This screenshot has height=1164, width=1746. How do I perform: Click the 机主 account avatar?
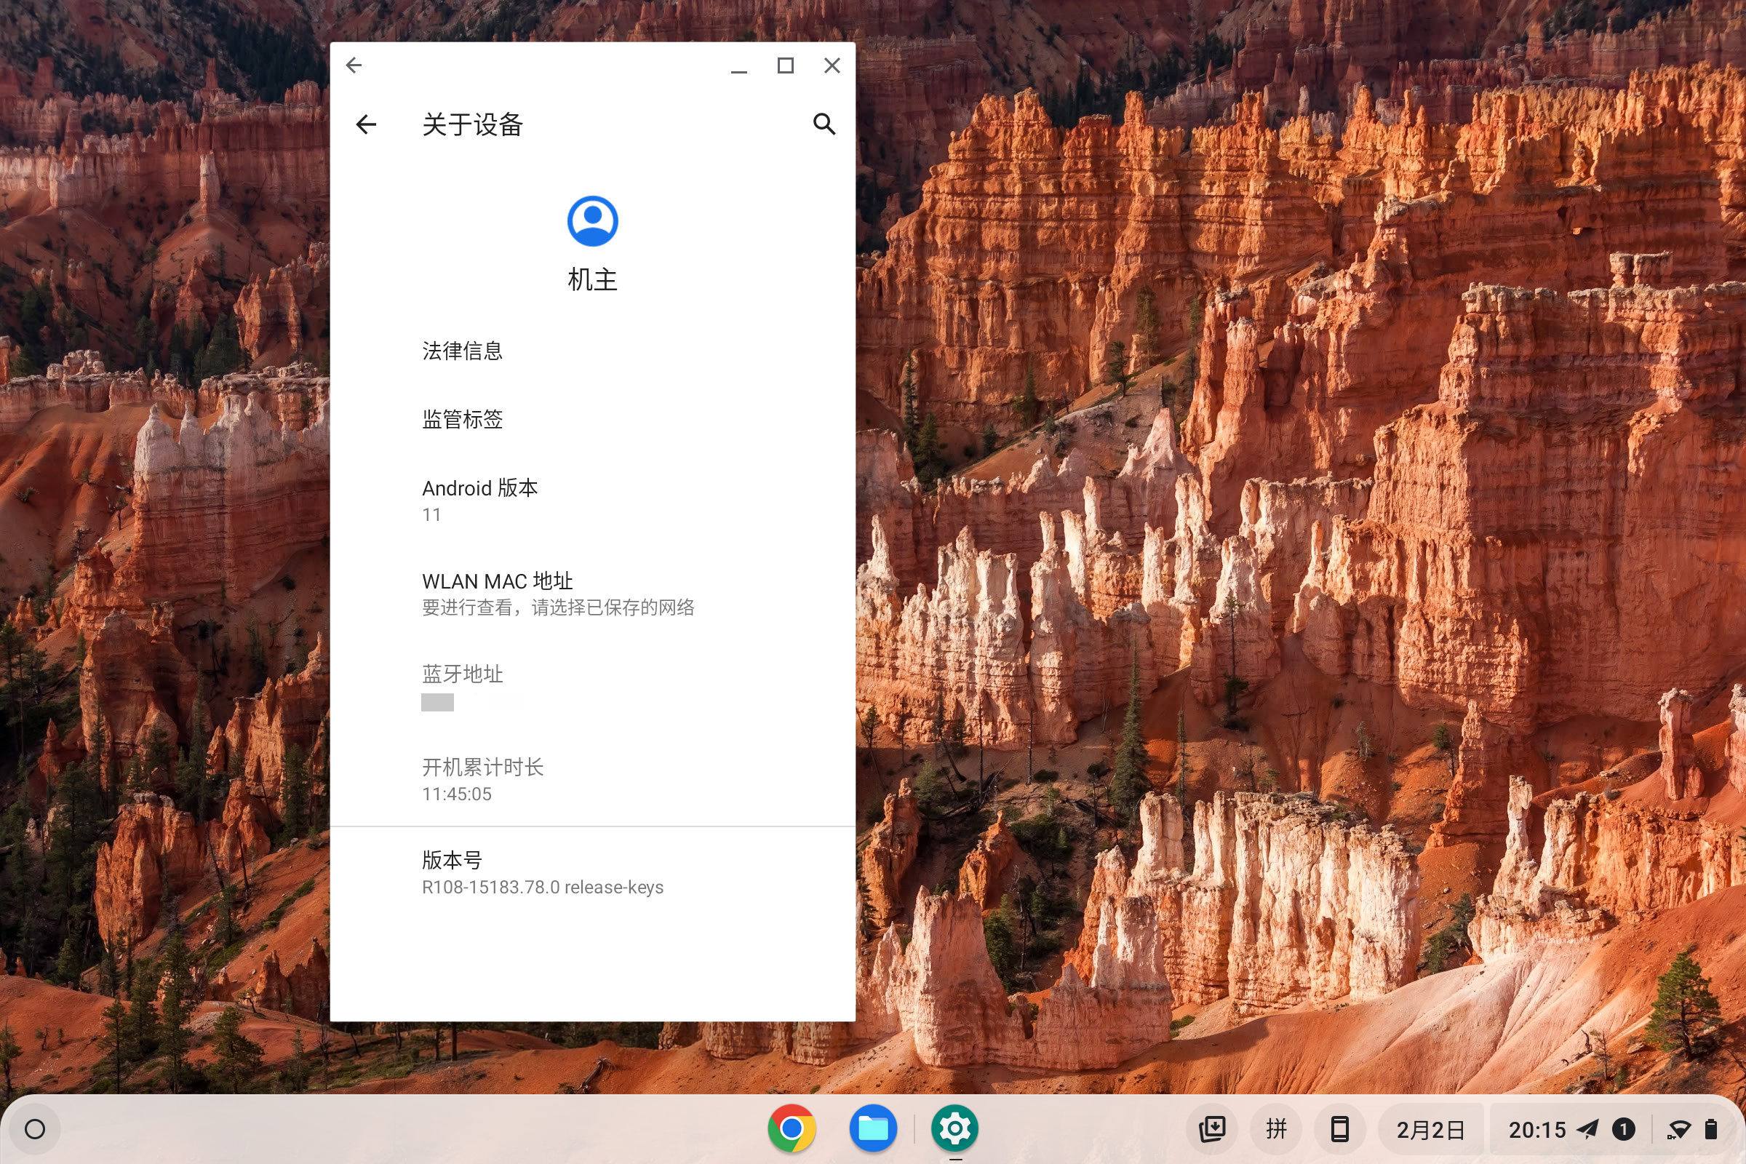click(x=591, y=220)
